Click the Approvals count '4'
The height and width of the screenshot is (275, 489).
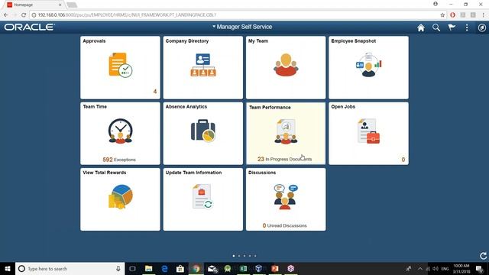pos(155,92)
